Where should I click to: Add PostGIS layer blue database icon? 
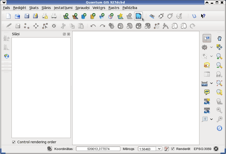84,16
